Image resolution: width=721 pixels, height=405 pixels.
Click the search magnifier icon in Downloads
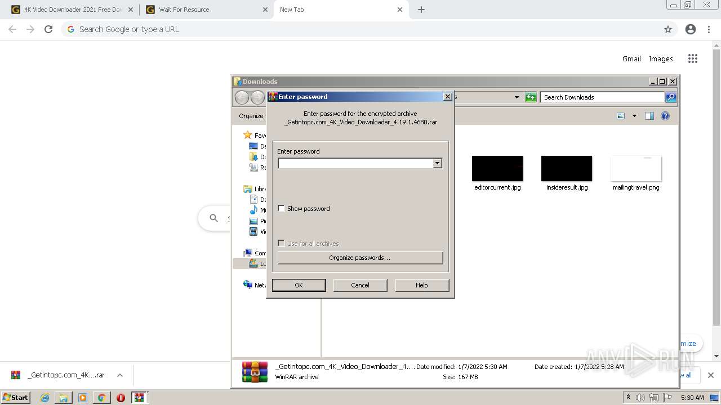click(x=670, y=97)
